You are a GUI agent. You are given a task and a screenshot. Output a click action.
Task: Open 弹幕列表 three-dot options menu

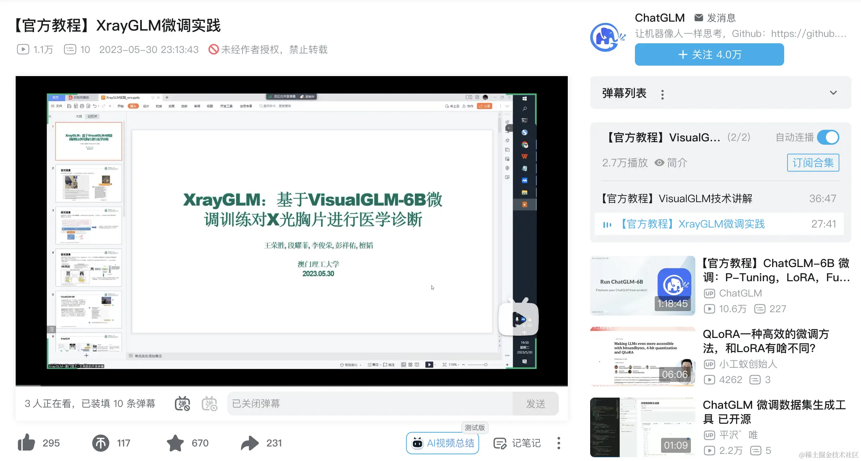pyautogui.click(x=663, y=94)
